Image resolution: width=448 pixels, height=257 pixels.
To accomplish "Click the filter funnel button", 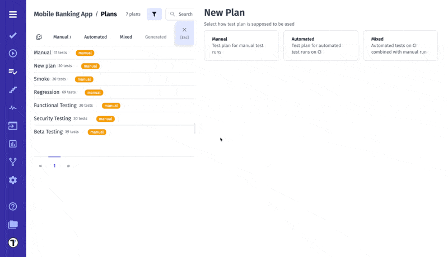I will click(154, 14).
